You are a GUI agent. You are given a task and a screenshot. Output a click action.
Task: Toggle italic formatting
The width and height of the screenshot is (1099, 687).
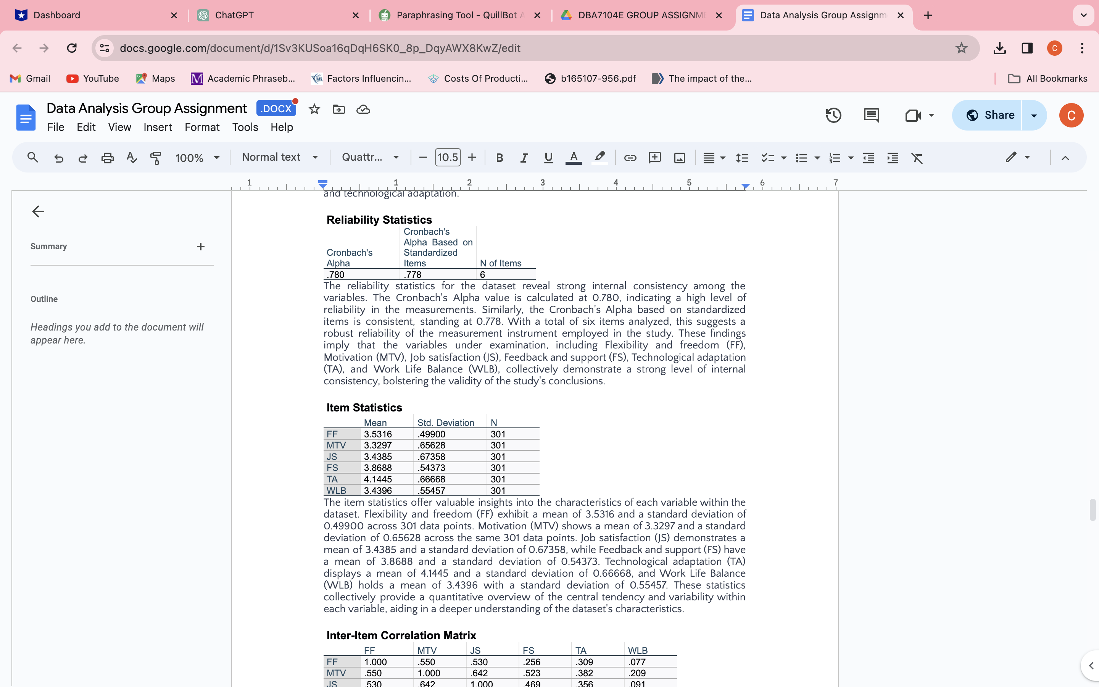[524, 158]
